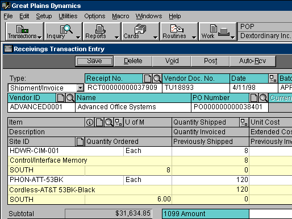
Task: Open the Utilities menu
Action: point(68,16)
